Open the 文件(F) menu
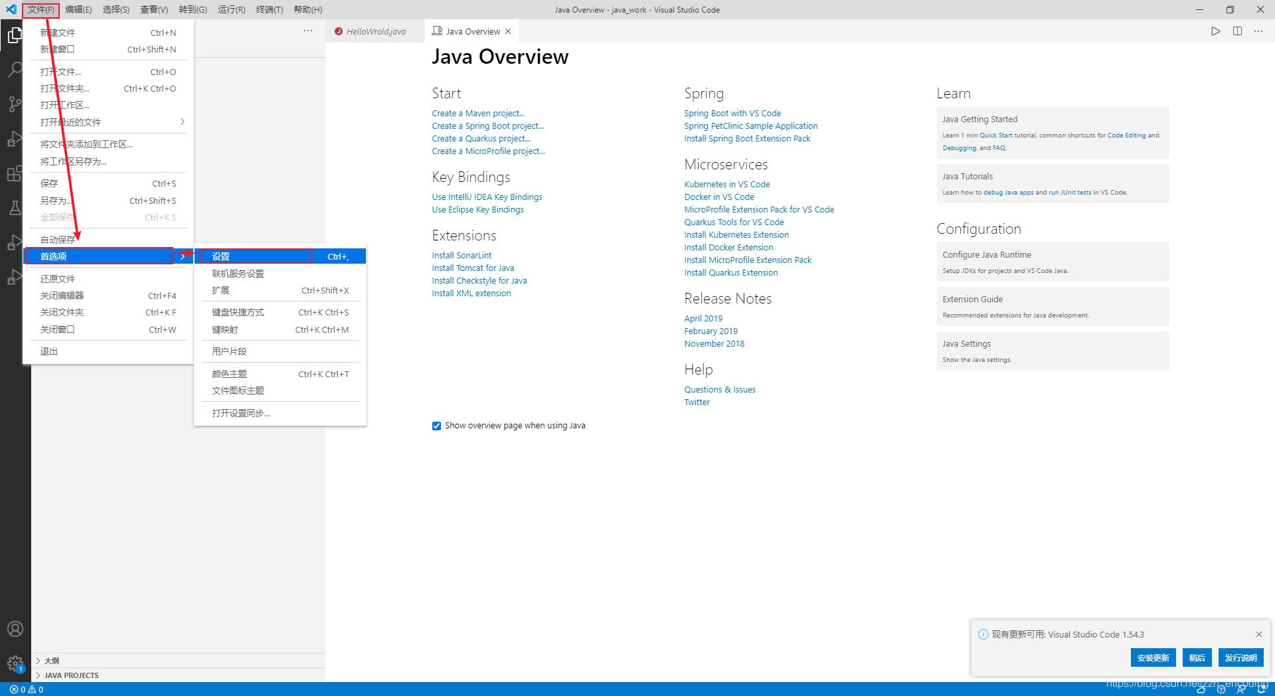1275x696 pixels. (41, 9)
